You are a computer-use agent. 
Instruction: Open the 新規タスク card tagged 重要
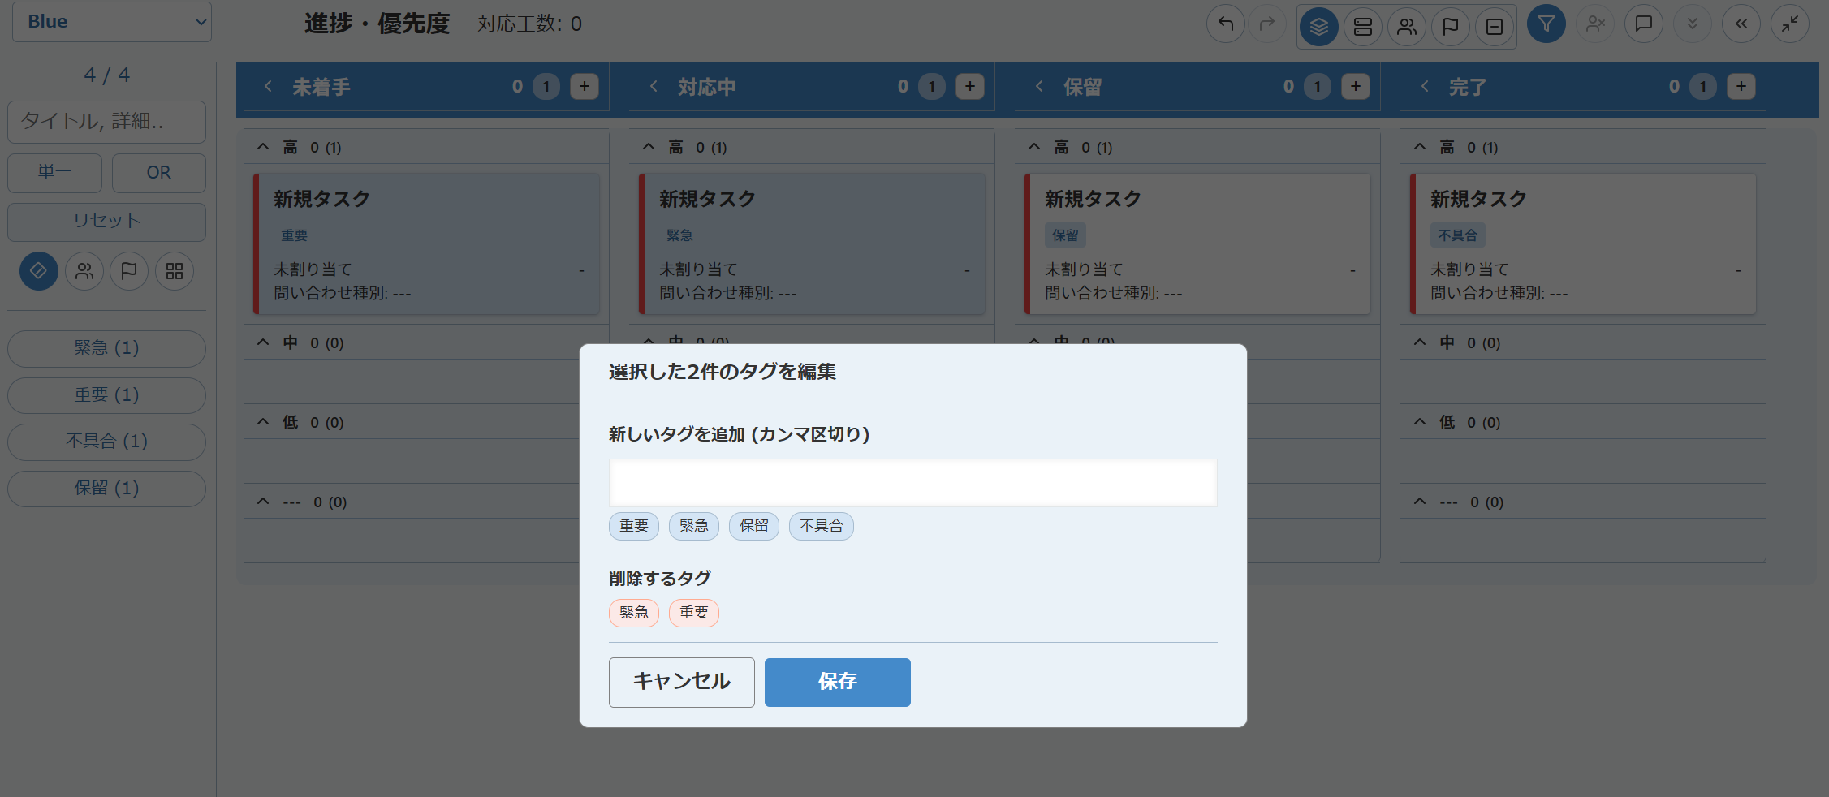[426, 243]
